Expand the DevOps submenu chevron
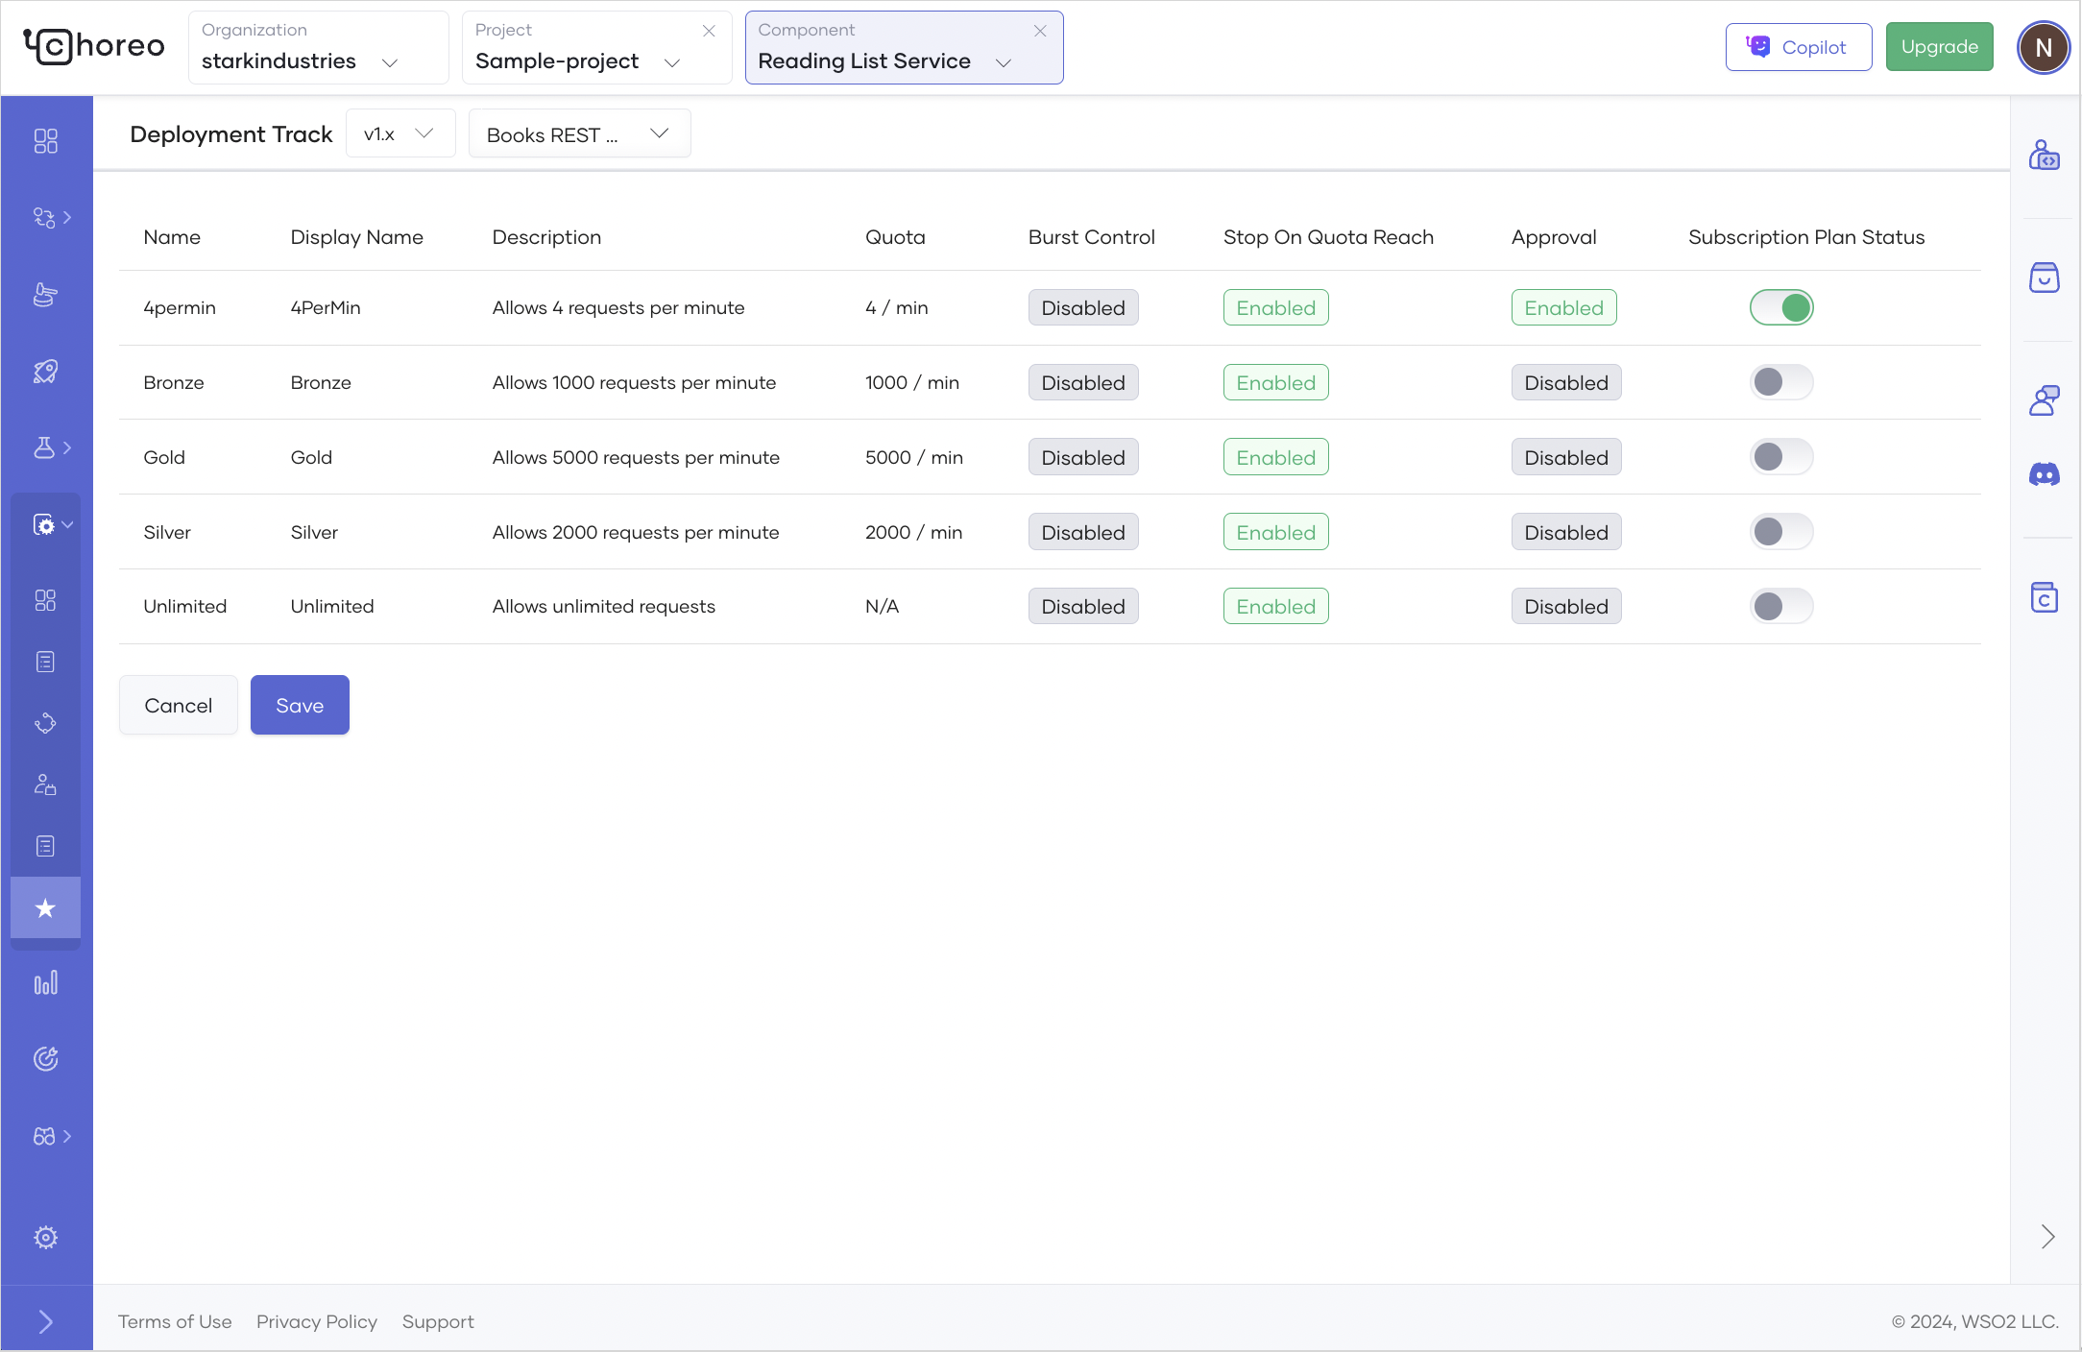 (x=67, y=218)
